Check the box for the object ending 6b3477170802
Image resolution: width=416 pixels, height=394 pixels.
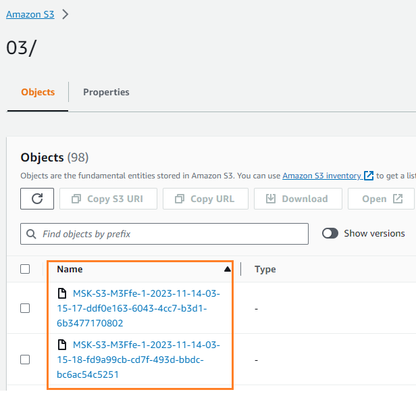[x=25, y=308]
